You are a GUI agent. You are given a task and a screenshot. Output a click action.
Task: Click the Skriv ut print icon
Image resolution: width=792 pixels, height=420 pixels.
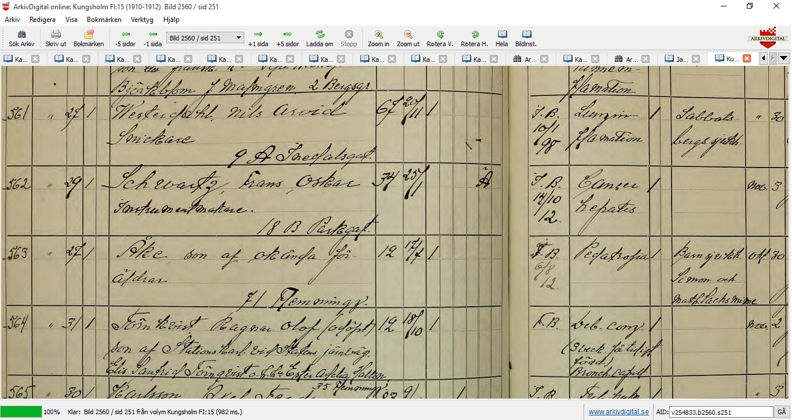56,38
